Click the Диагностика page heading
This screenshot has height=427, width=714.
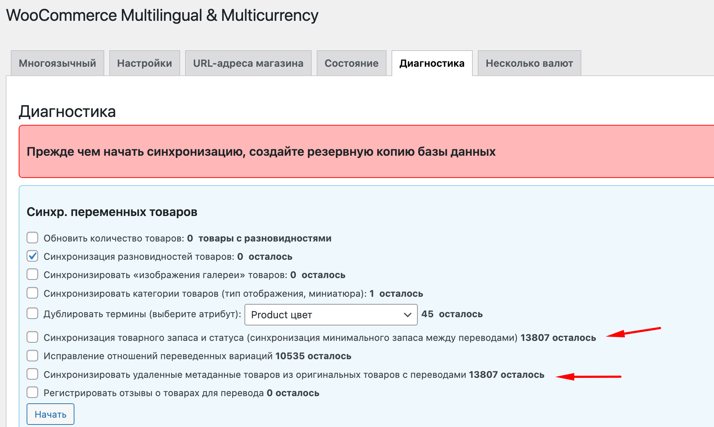coord(67,111)
